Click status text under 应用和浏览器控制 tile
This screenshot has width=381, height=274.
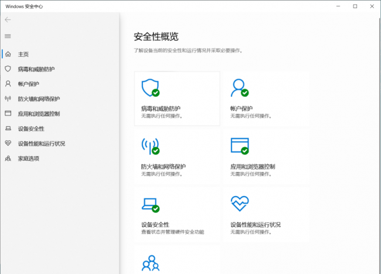pos(251,174)
